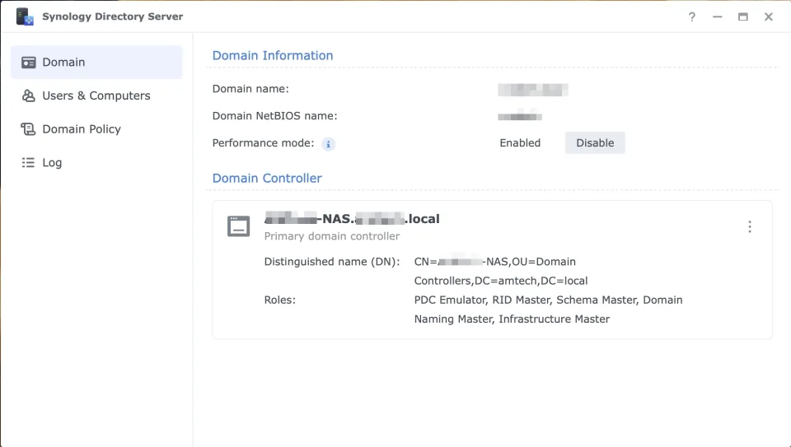Maximize the Directory Server window
This screenshot has width=791, height=447.
coord(742,16)
